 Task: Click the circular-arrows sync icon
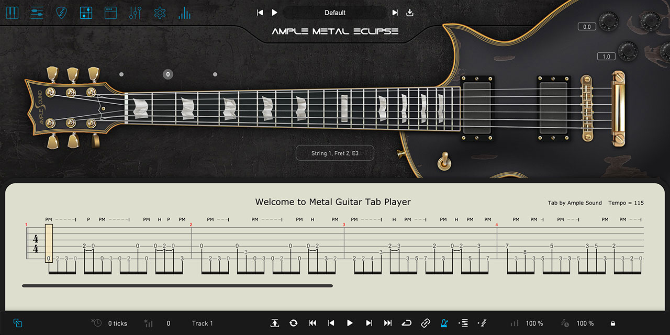(294, 323)
